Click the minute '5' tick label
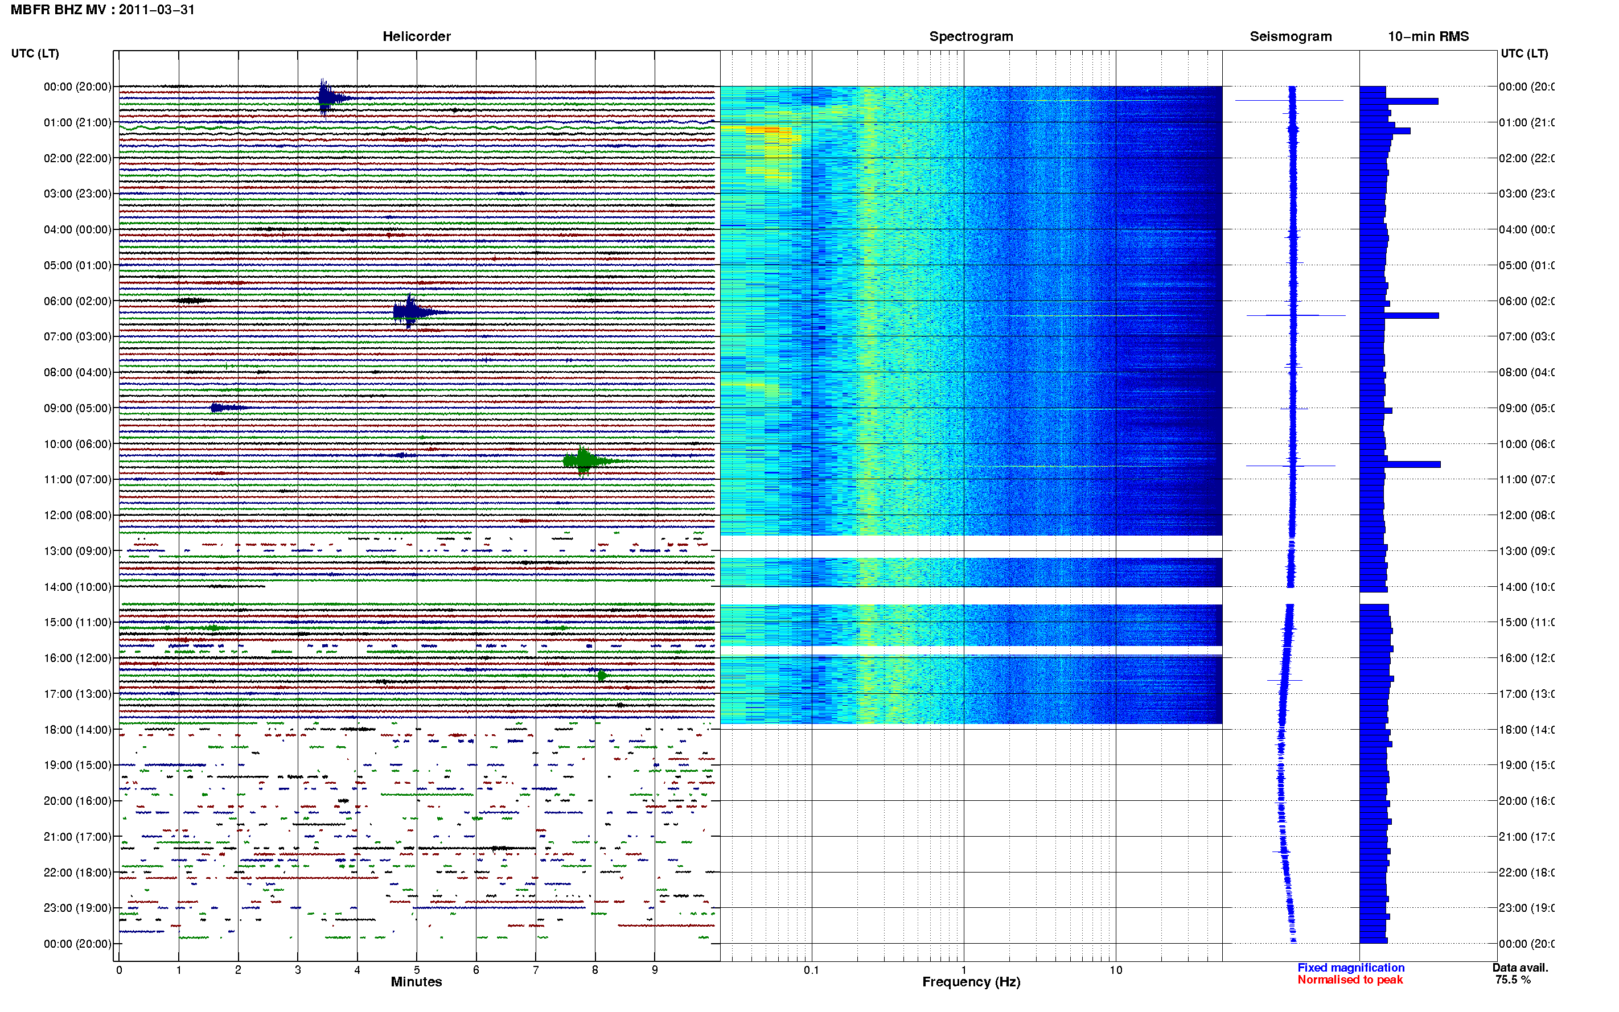This screenshot has height=1012, width=1619. 416,970
